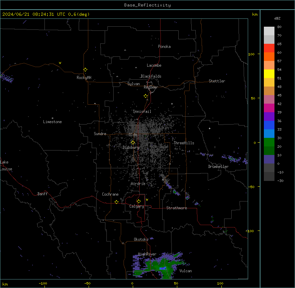The height and width of the screenshot is (288, 295).
Task: Select the Limestone label
Action: tap(52, 122)
